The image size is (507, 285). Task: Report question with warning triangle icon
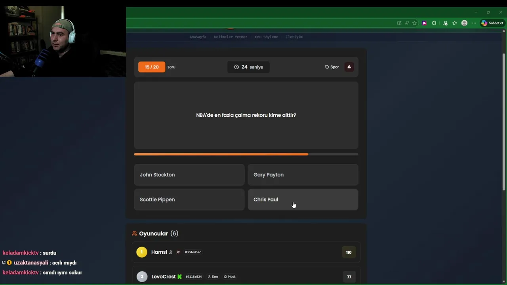349,67
